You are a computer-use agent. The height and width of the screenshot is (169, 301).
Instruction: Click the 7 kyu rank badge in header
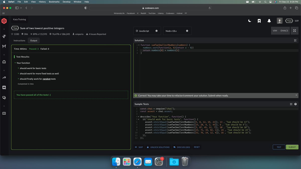[289, 21]
